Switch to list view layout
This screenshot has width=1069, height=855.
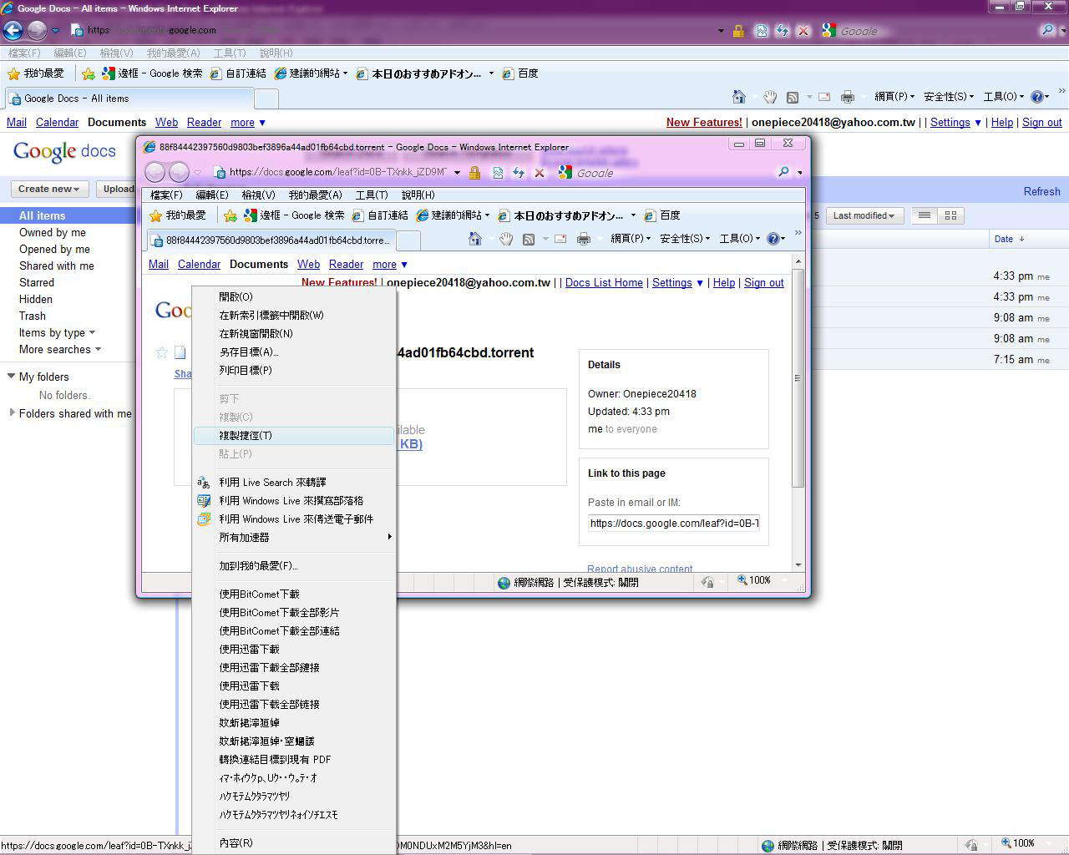[x=924, y=215]
